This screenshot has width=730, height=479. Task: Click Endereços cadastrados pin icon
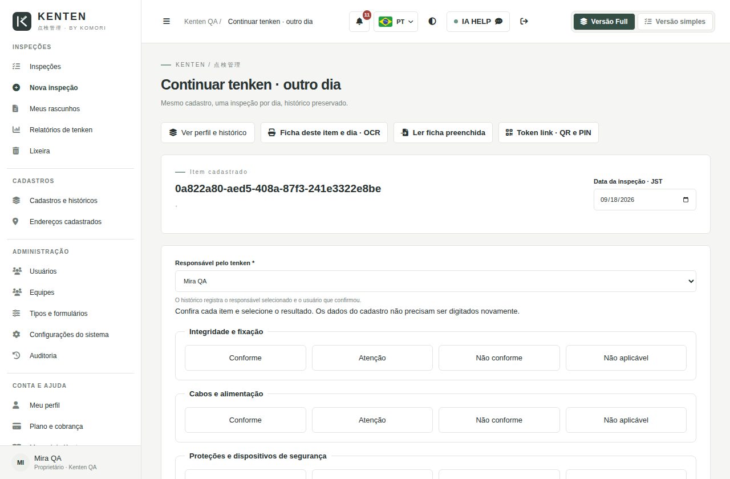click(x=16, y=222)
